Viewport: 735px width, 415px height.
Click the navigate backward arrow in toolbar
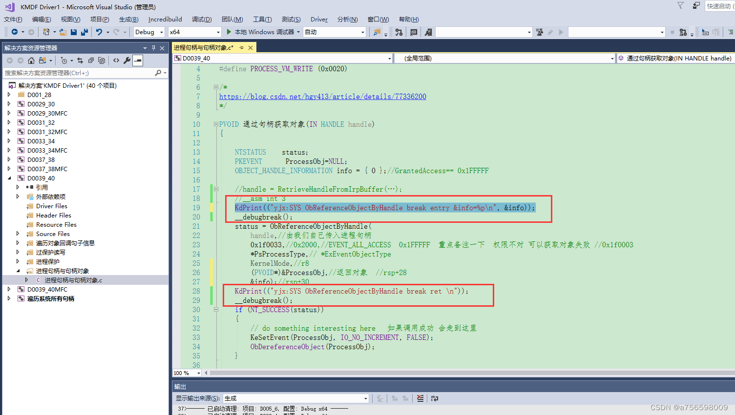(x=14, y=32)
